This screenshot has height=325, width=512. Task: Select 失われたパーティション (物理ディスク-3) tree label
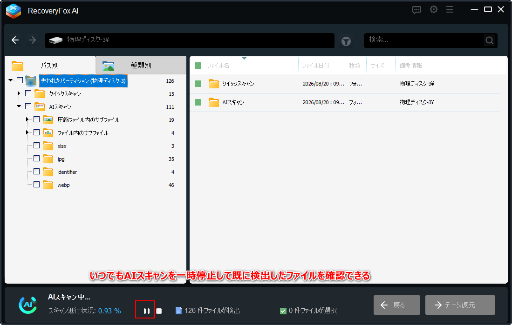click(83, 80)
